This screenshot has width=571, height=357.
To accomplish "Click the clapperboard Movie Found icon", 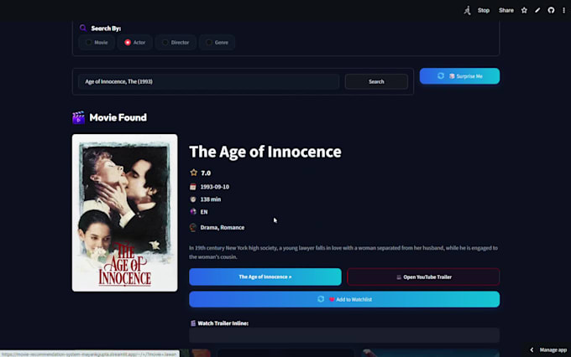I will pos(78,117).
